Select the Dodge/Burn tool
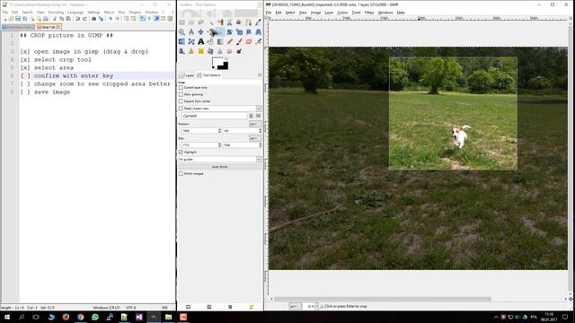 [x=239, y=51]
